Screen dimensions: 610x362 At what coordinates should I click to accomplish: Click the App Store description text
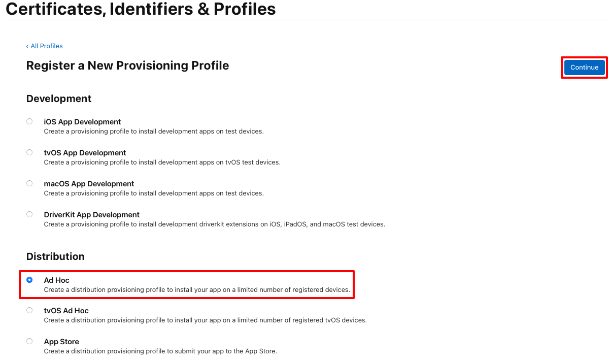tap(160, 351)
